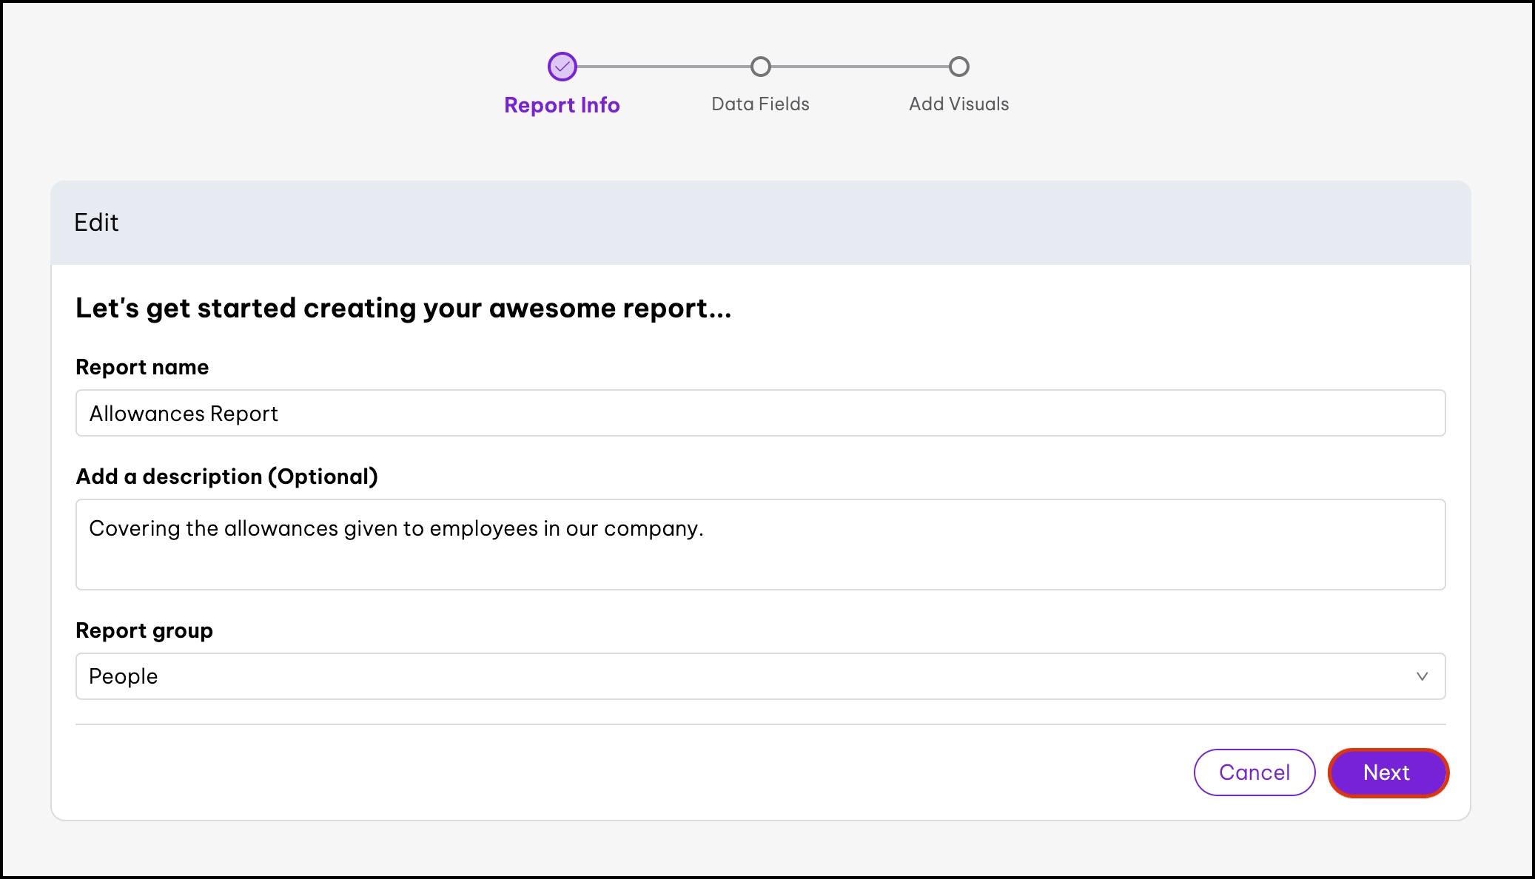Click the selected People value

pos(124,676)
